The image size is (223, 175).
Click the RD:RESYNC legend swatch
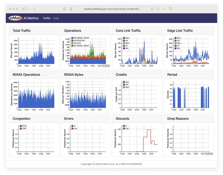coord(72,41)
